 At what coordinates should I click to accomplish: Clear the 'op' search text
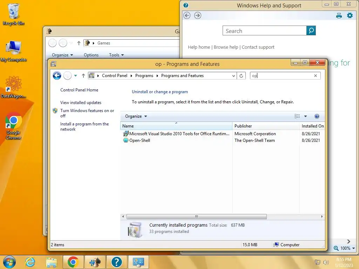coord(316,76)
